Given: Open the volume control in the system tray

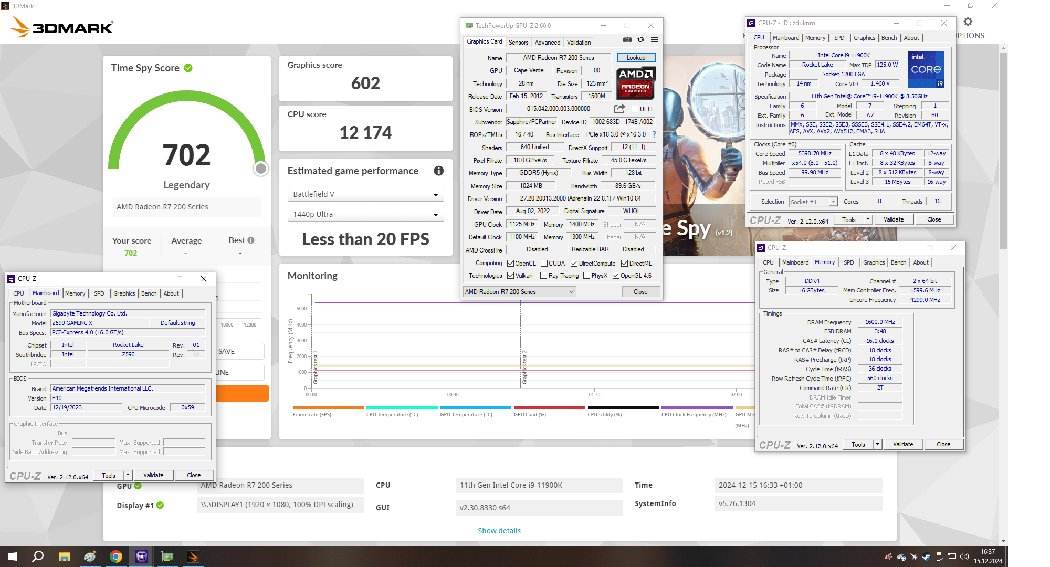Looking at the screenshot, I should click(x=964, y=556).
